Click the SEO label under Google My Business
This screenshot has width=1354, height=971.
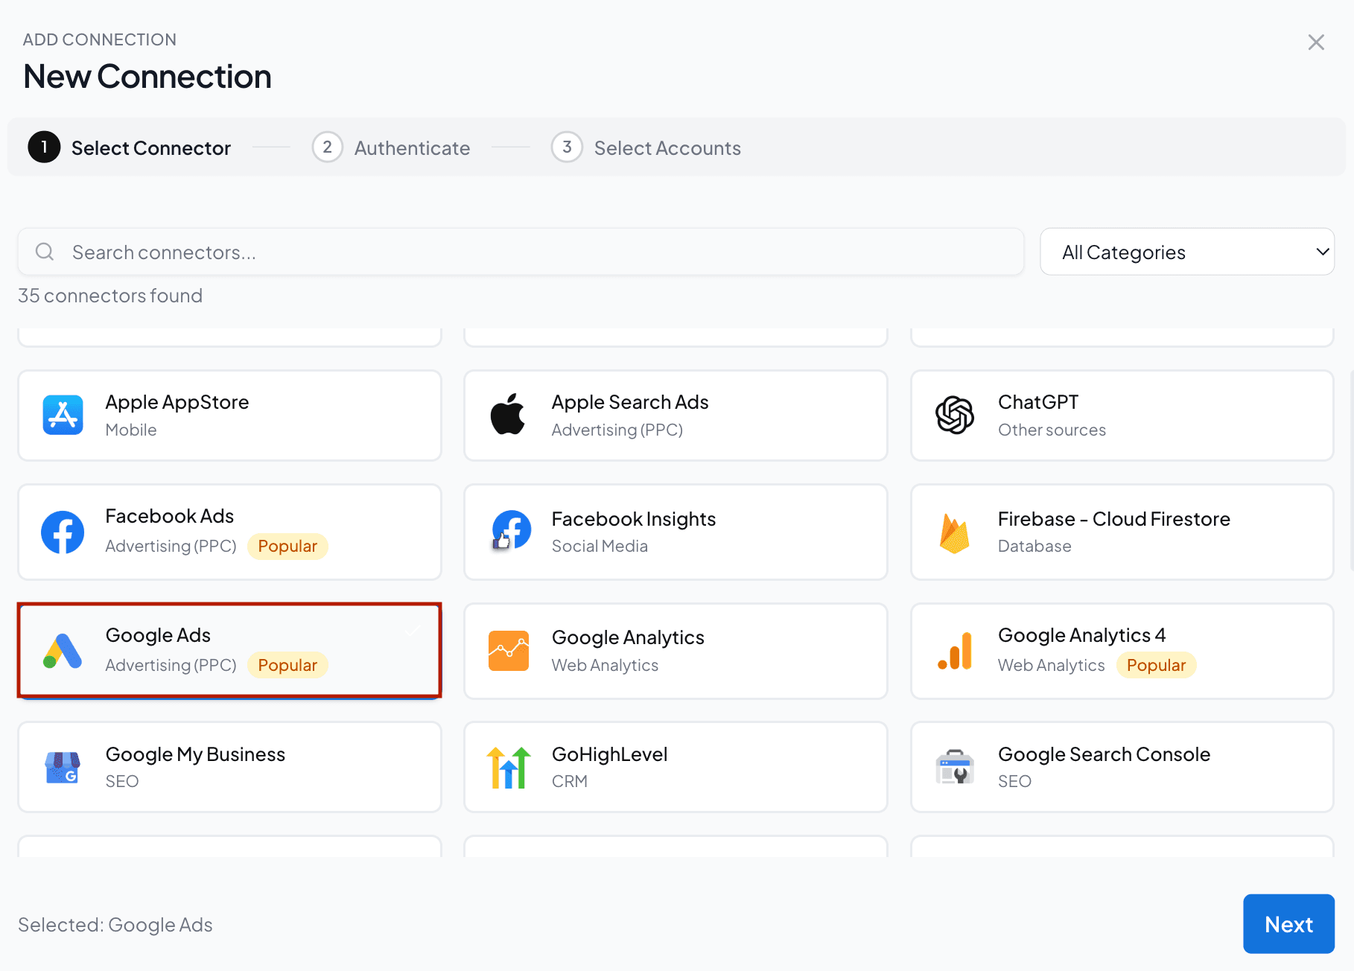tap(122, 781)
